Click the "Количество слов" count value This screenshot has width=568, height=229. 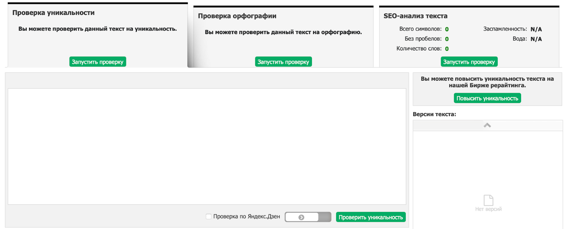pos(447,49)
